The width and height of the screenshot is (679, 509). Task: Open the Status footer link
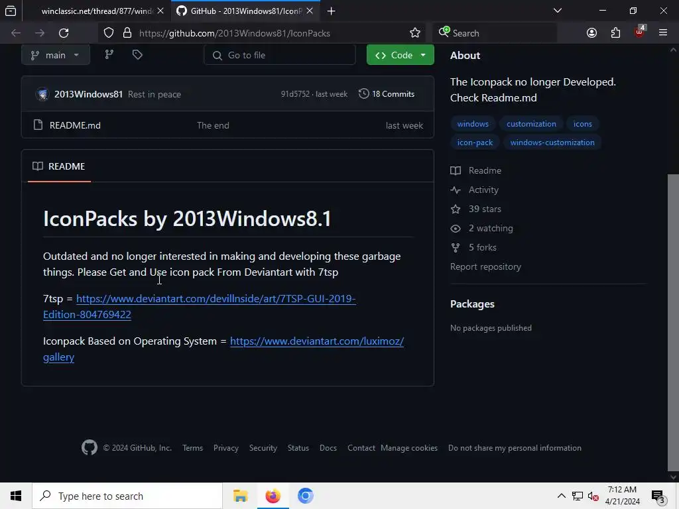click(x=298, y=448)
